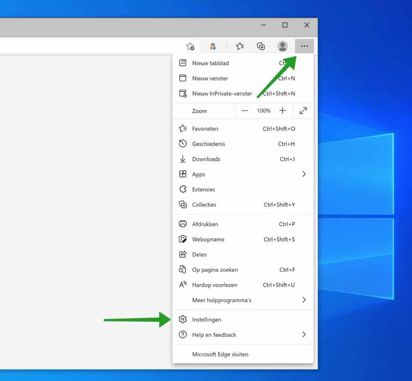Open Geschiedenis from the menu

click(x=209, y=144)
